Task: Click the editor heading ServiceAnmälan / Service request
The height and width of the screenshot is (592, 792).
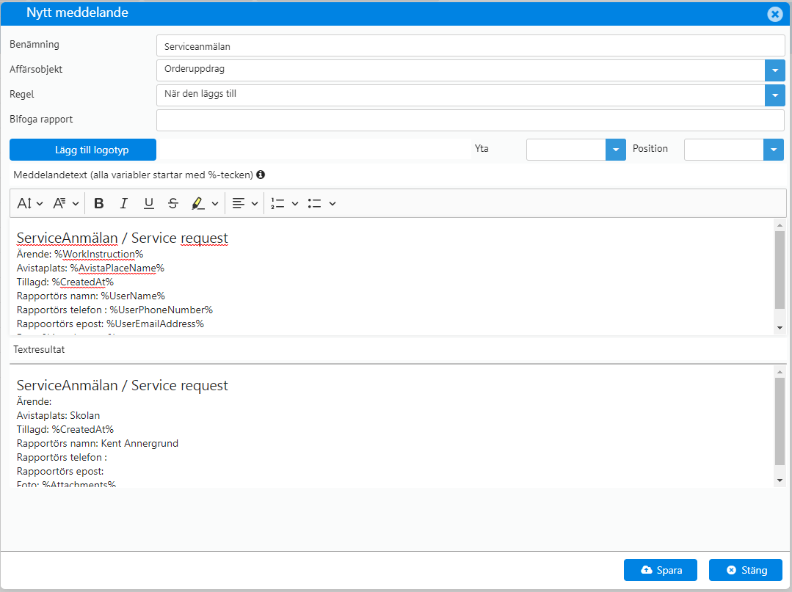Action: [123, 238]
